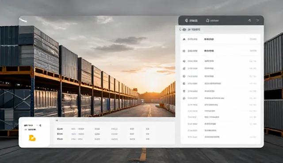Click last row in right list panel

pos(220,137)
